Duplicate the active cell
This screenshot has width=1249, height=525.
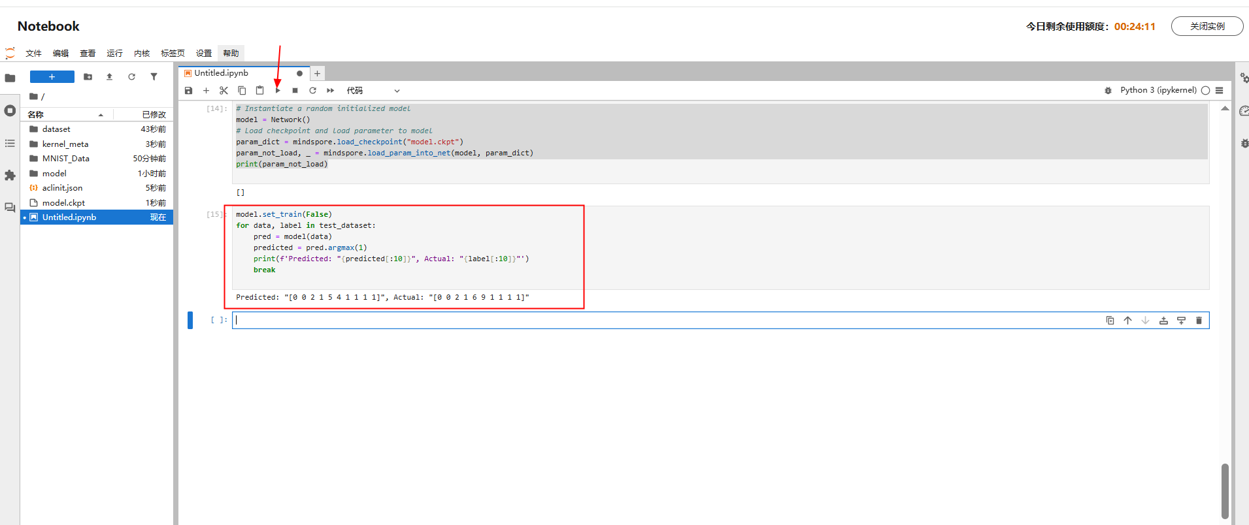pos(1110,321)
